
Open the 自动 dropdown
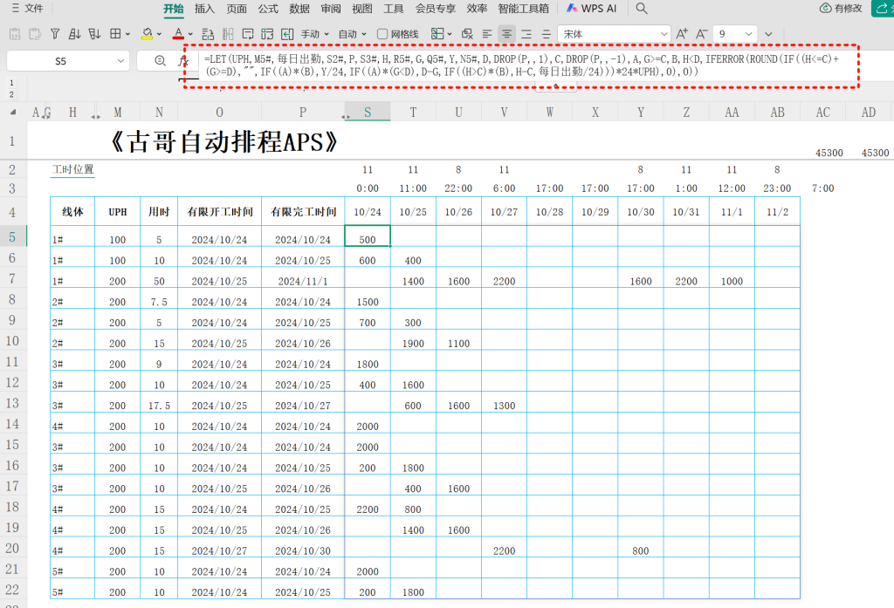coord(353,34)
